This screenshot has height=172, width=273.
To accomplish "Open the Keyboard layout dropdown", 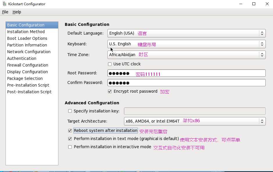I will tap(186, 44).
